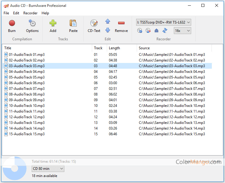Eject the disc tray
Viewport: 225px width, 183px height.
pos(156,30)
